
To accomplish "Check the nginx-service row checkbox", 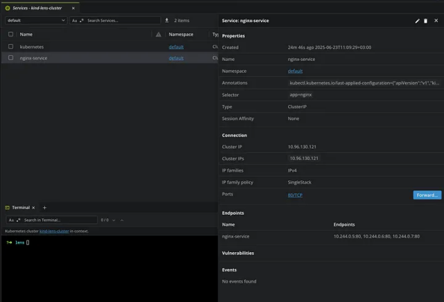I will pos(10,58).
